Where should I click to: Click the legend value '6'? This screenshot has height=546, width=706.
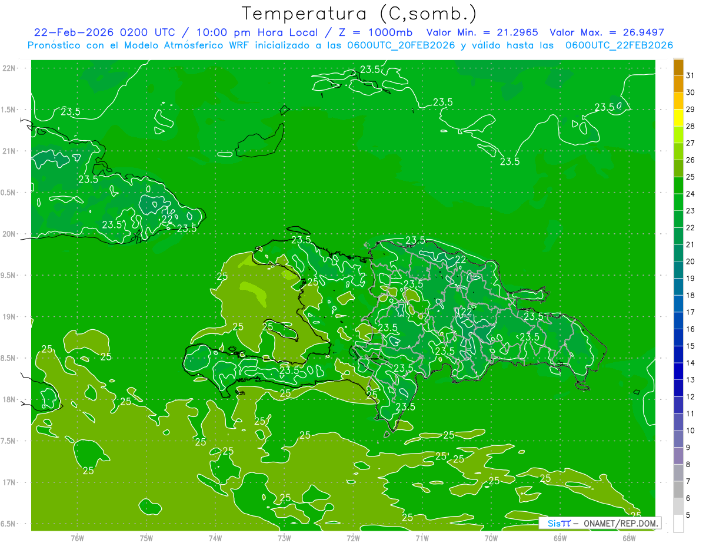[x=688, y=498]
